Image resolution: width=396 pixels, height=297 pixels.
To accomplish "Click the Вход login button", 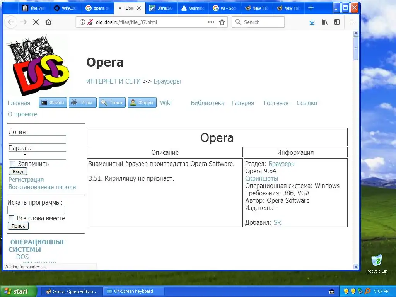I will 18,171.
